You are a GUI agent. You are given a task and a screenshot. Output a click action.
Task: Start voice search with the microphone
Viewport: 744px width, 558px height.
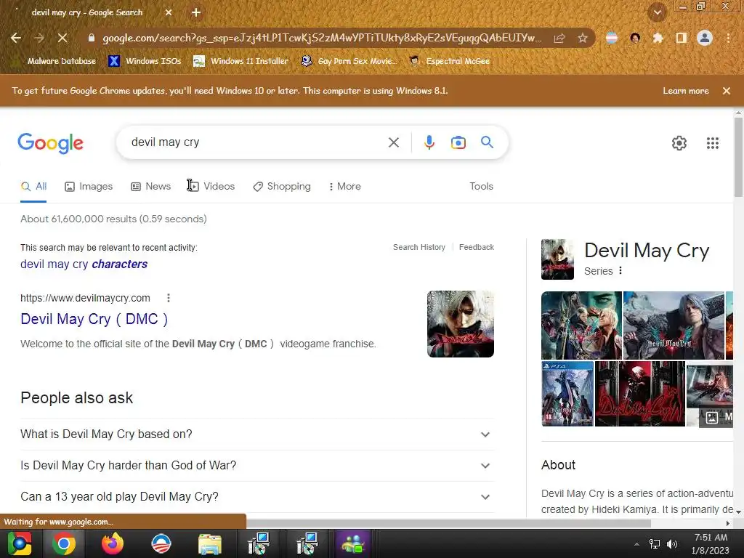(429, 142)
